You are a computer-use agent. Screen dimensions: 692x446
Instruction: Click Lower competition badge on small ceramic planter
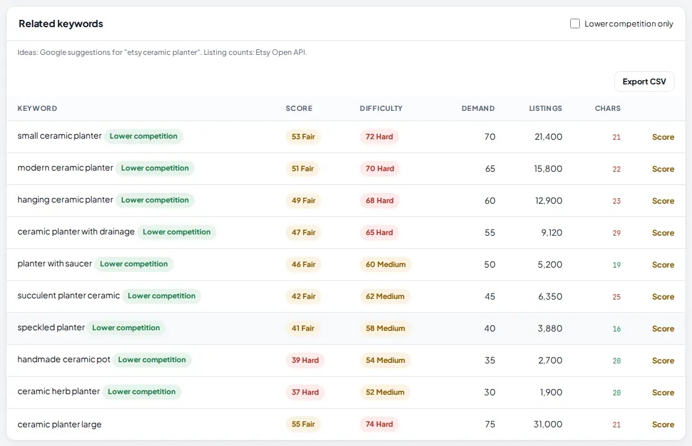pyautogui.click(x=143, y=136)
